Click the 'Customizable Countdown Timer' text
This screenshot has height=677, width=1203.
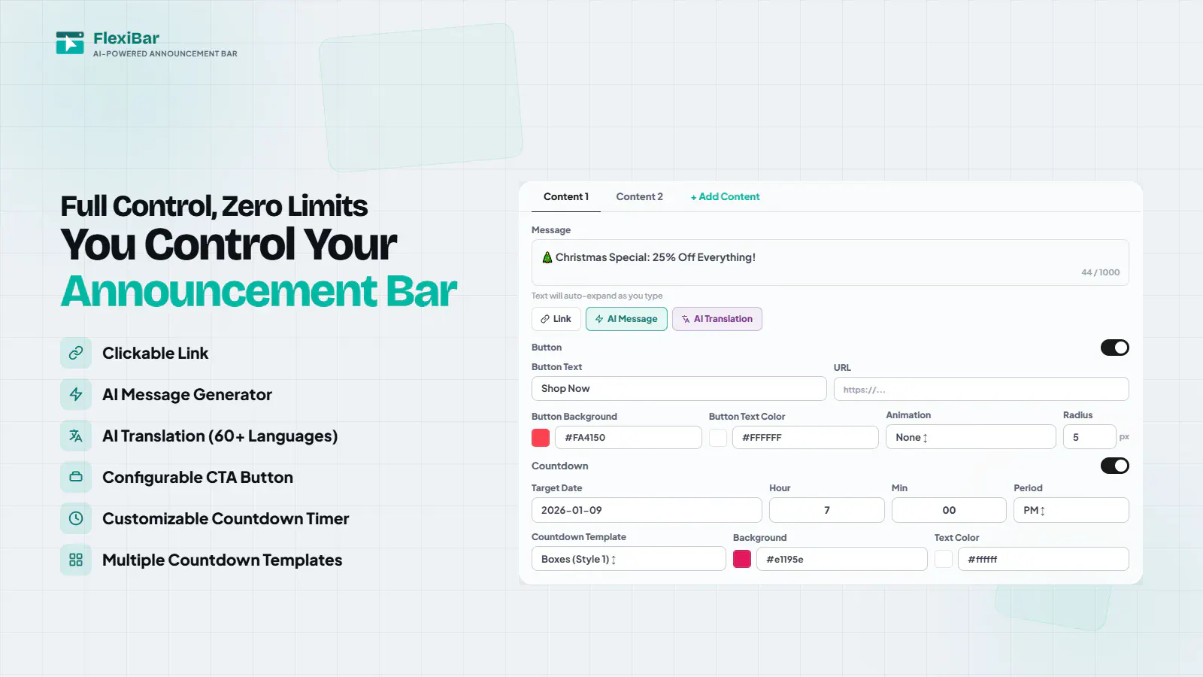[226, 519]
